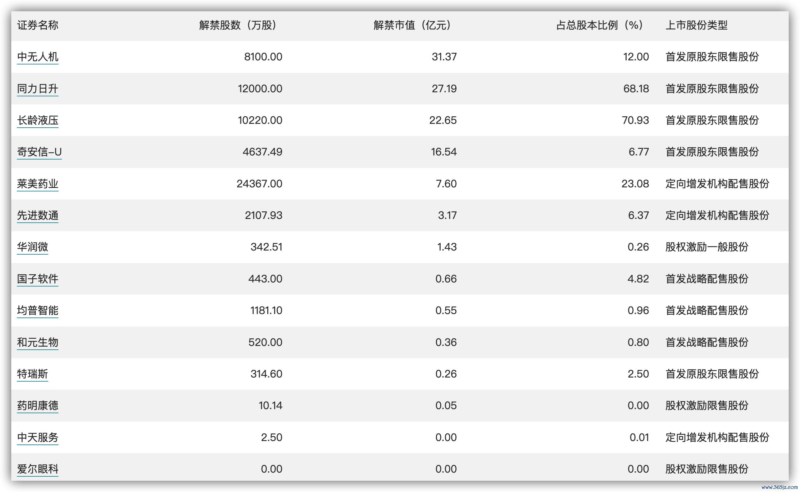Select the 1181.10 shares cell

(x=266, y=310)
